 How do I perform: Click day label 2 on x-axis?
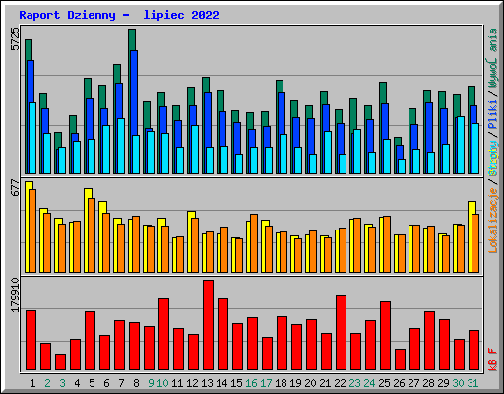click(x=47, y=383)
